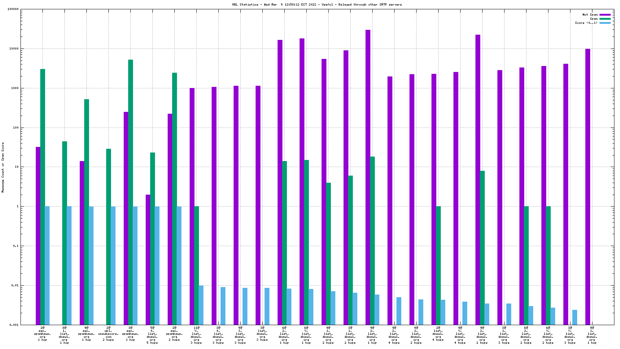The height and width of the screenshot is (349, 620).
Task: Select the "Not Spam" legend label text
Action: coord(590,15)
